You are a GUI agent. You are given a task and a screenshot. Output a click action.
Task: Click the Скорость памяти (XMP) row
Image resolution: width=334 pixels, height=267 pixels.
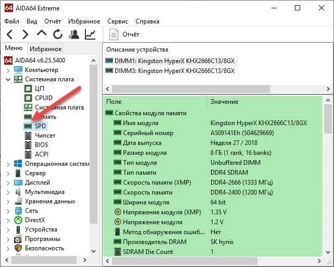coord(213,183)
